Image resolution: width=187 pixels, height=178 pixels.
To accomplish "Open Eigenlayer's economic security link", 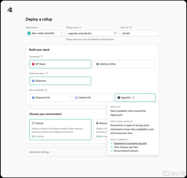I will (x=130, y=143).
